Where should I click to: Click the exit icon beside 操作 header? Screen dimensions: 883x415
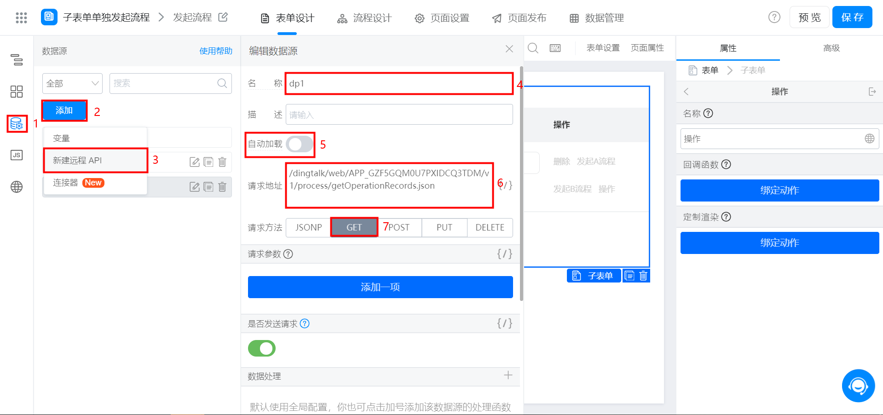tap(872, 92)
